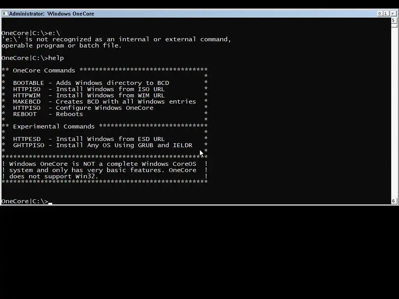This screenshot has height=299, width=399.
Task: Click the "'e:\' is not recognized" error line
Action: [116, 39]
